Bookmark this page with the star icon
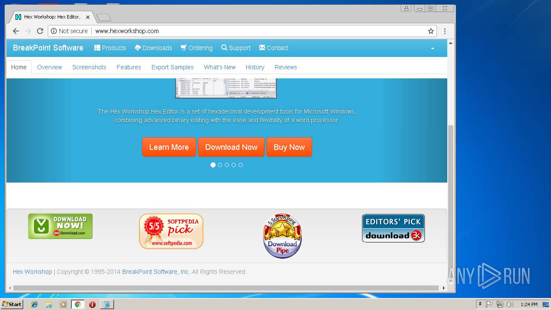Screen dimensions: 551x310 pyautogui.click(x=430, y=31)
